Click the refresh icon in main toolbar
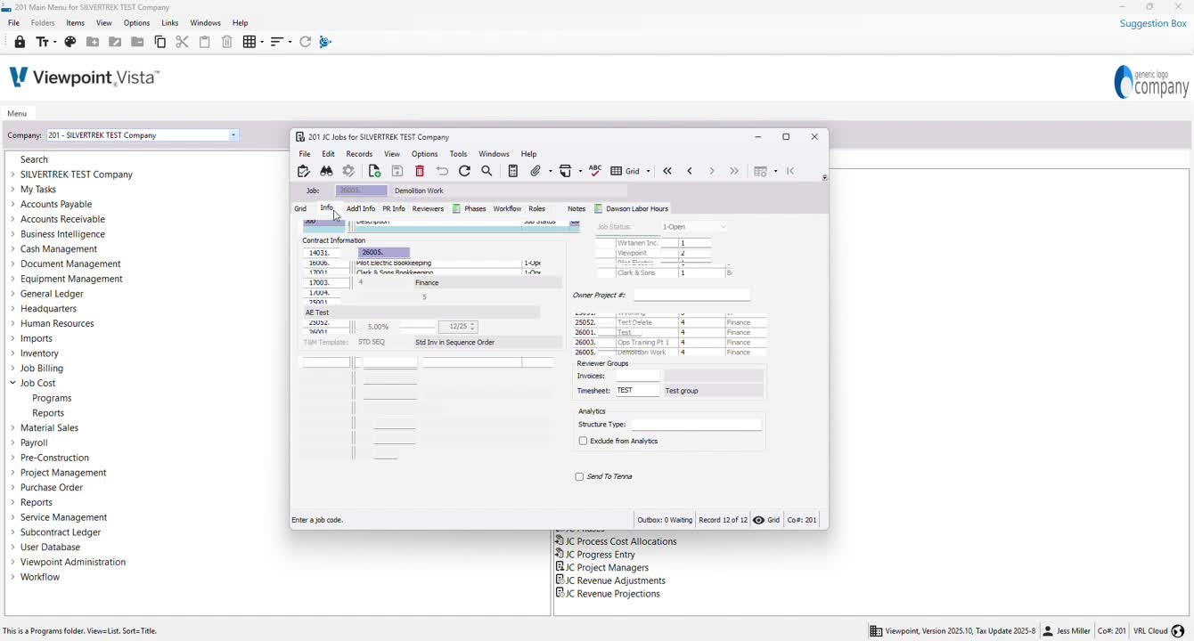Screen dimensions: 1194x641 click(306, 42)
